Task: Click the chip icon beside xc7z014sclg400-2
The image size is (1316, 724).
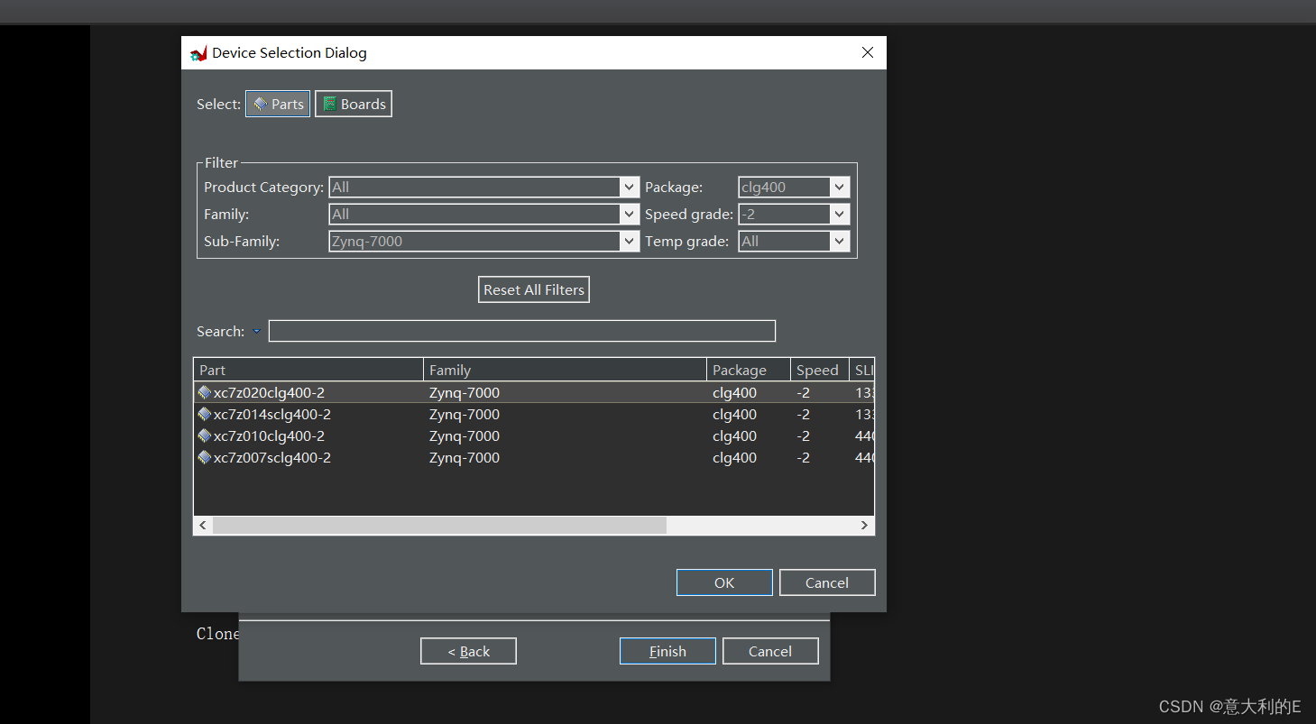Action: (x=205, y=415)
